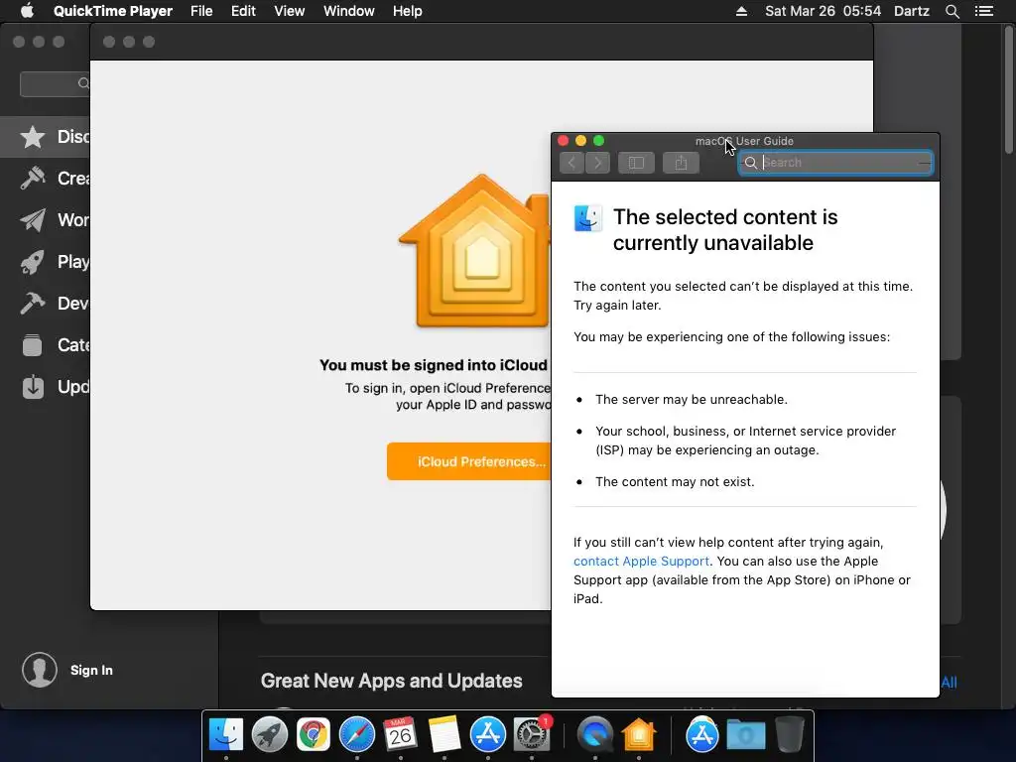This screenshot has width=1016, height=762.
Task: Open QuickTime Player application menu
Action: click(x=113, y=11)
